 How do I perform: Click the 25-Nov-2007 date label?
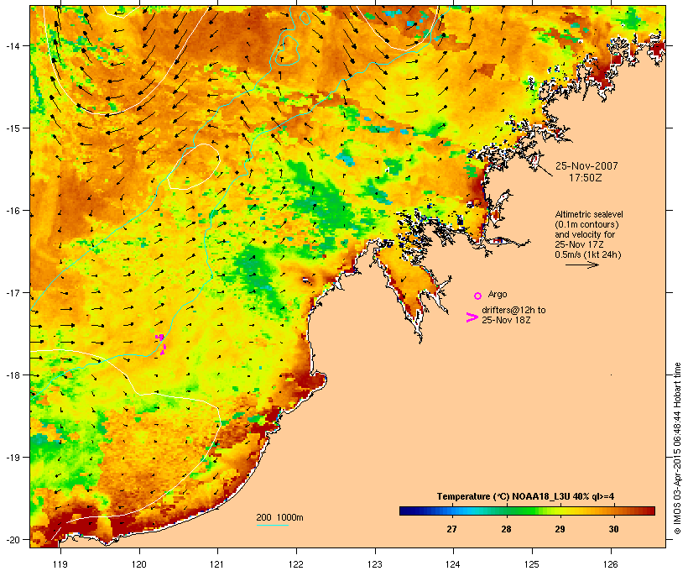[586, 166]
